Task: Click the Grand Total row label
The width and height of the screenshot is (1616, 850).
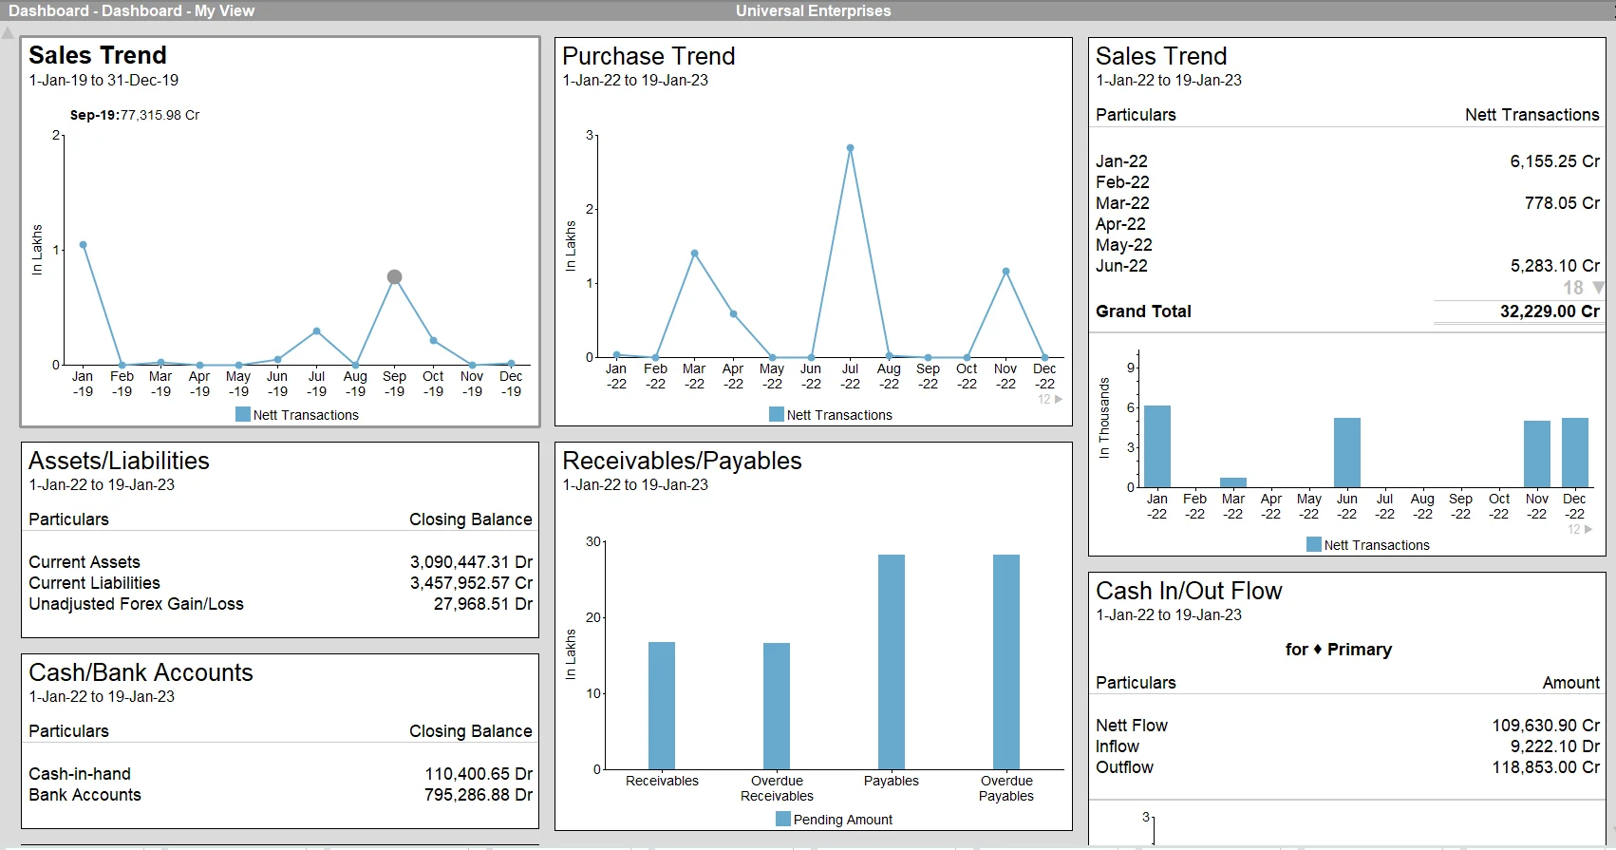Action: (1143, 312)
